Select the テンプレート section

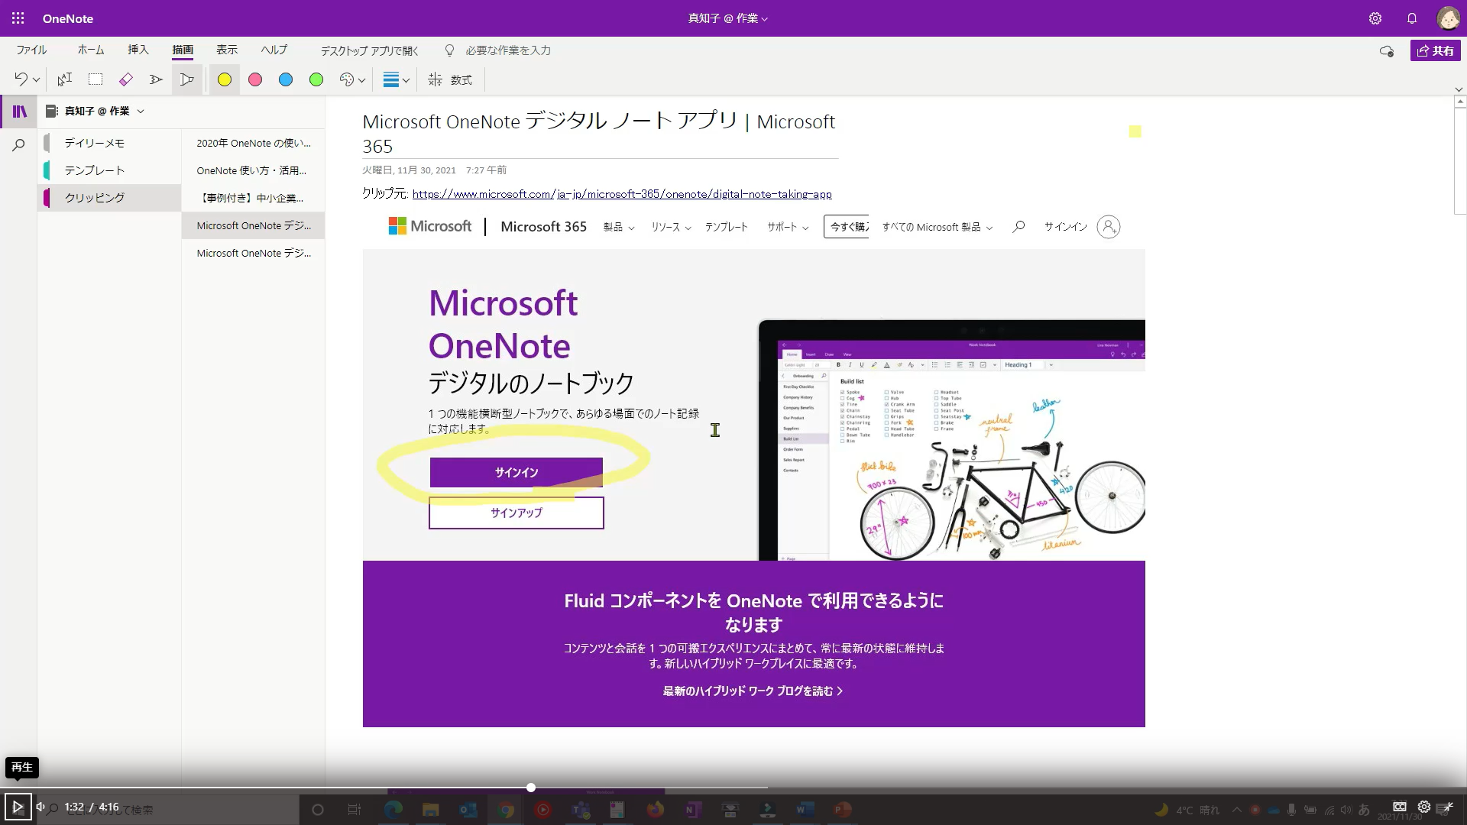pos(110,170)
